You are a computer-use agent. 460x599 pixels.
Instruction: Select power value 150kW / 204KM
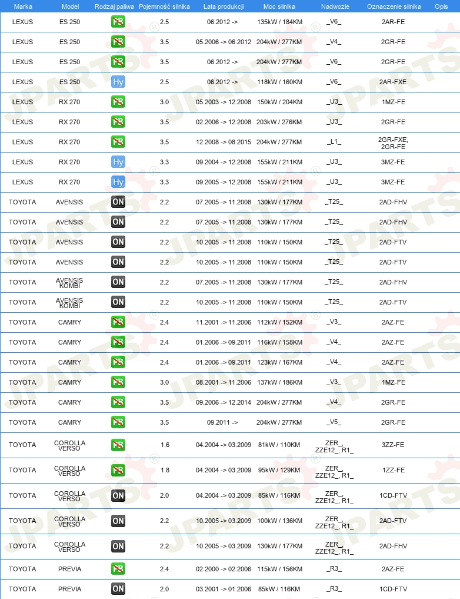pos(279,102)
